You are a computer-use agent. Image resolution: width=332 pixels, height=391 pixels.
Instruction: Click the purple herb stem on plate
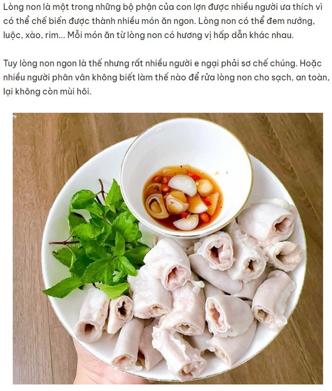tap(64, 242)
